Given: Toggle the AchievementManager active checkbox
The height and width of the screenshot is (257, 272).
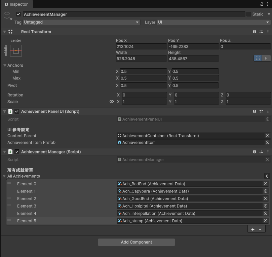Looking at the screenshot, I should pyautogui.click(x=18, y=14).
